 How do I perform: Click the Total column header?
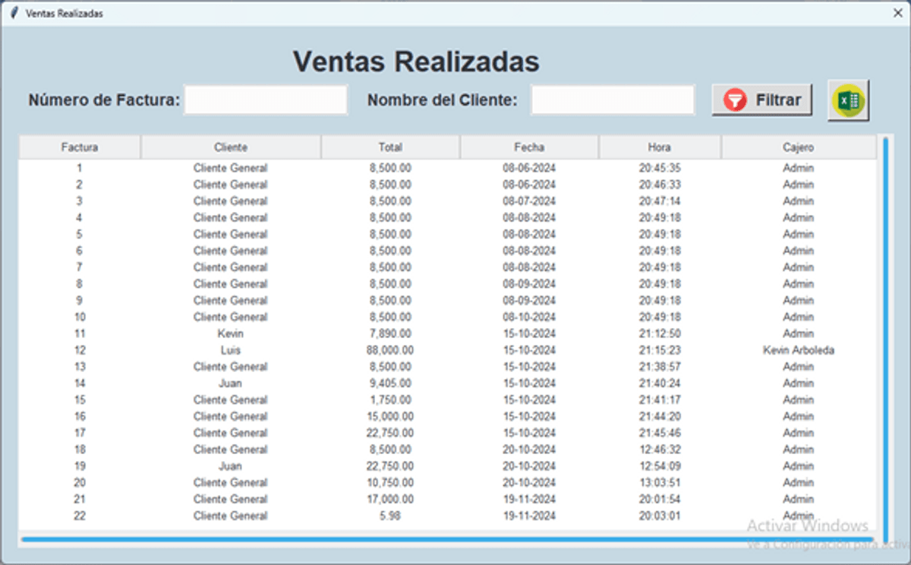390,147
